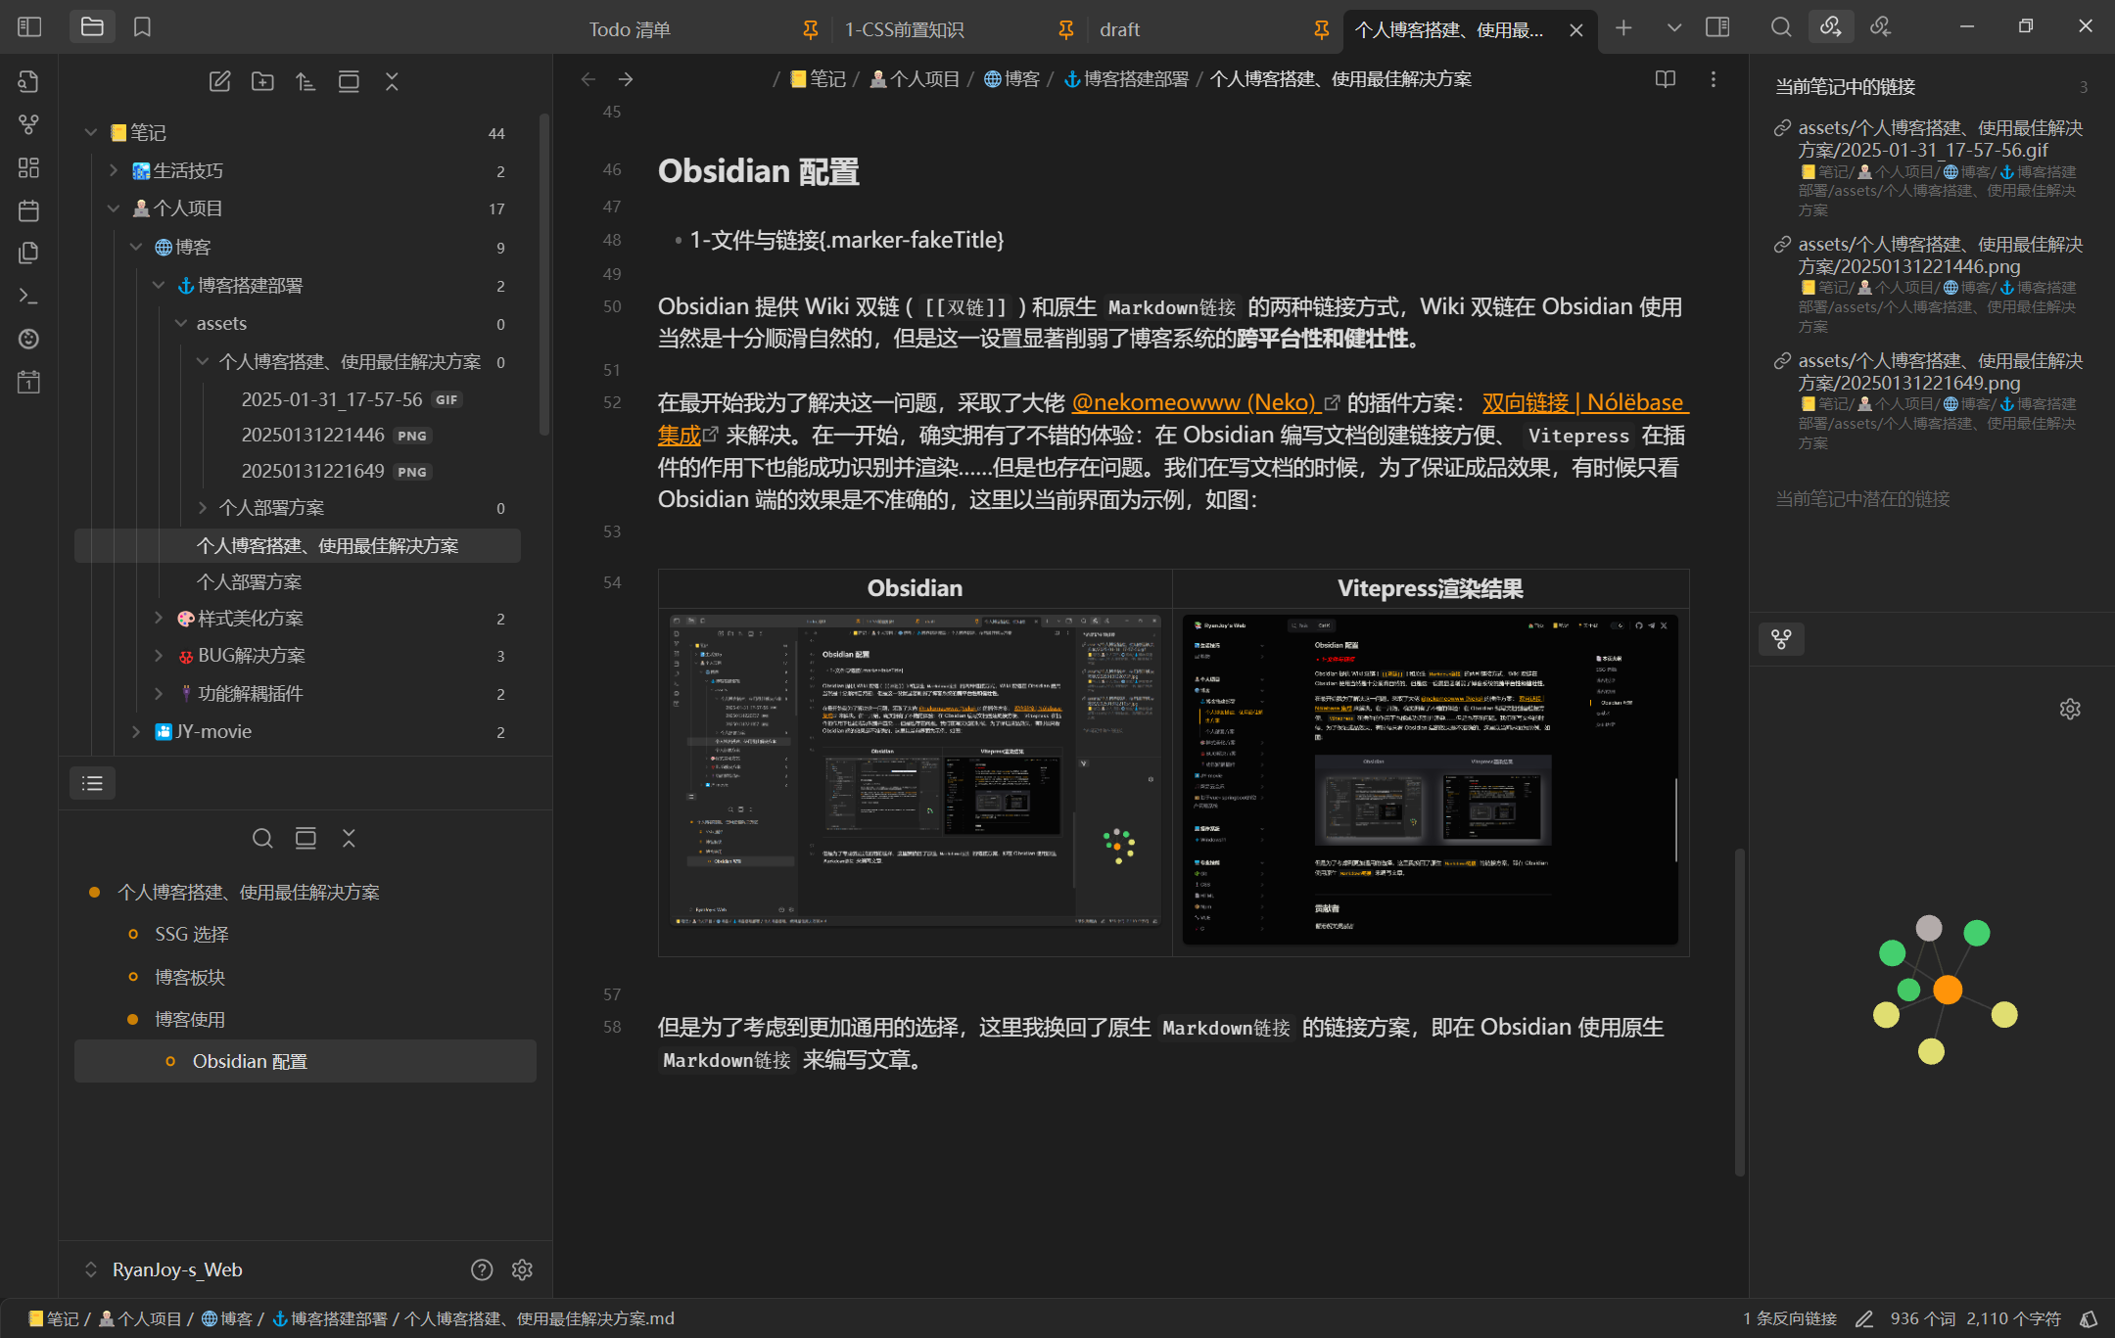Open the daily note calendar icon
This screenshot has width=2115, height=1338.
click(x=28, y=210)
